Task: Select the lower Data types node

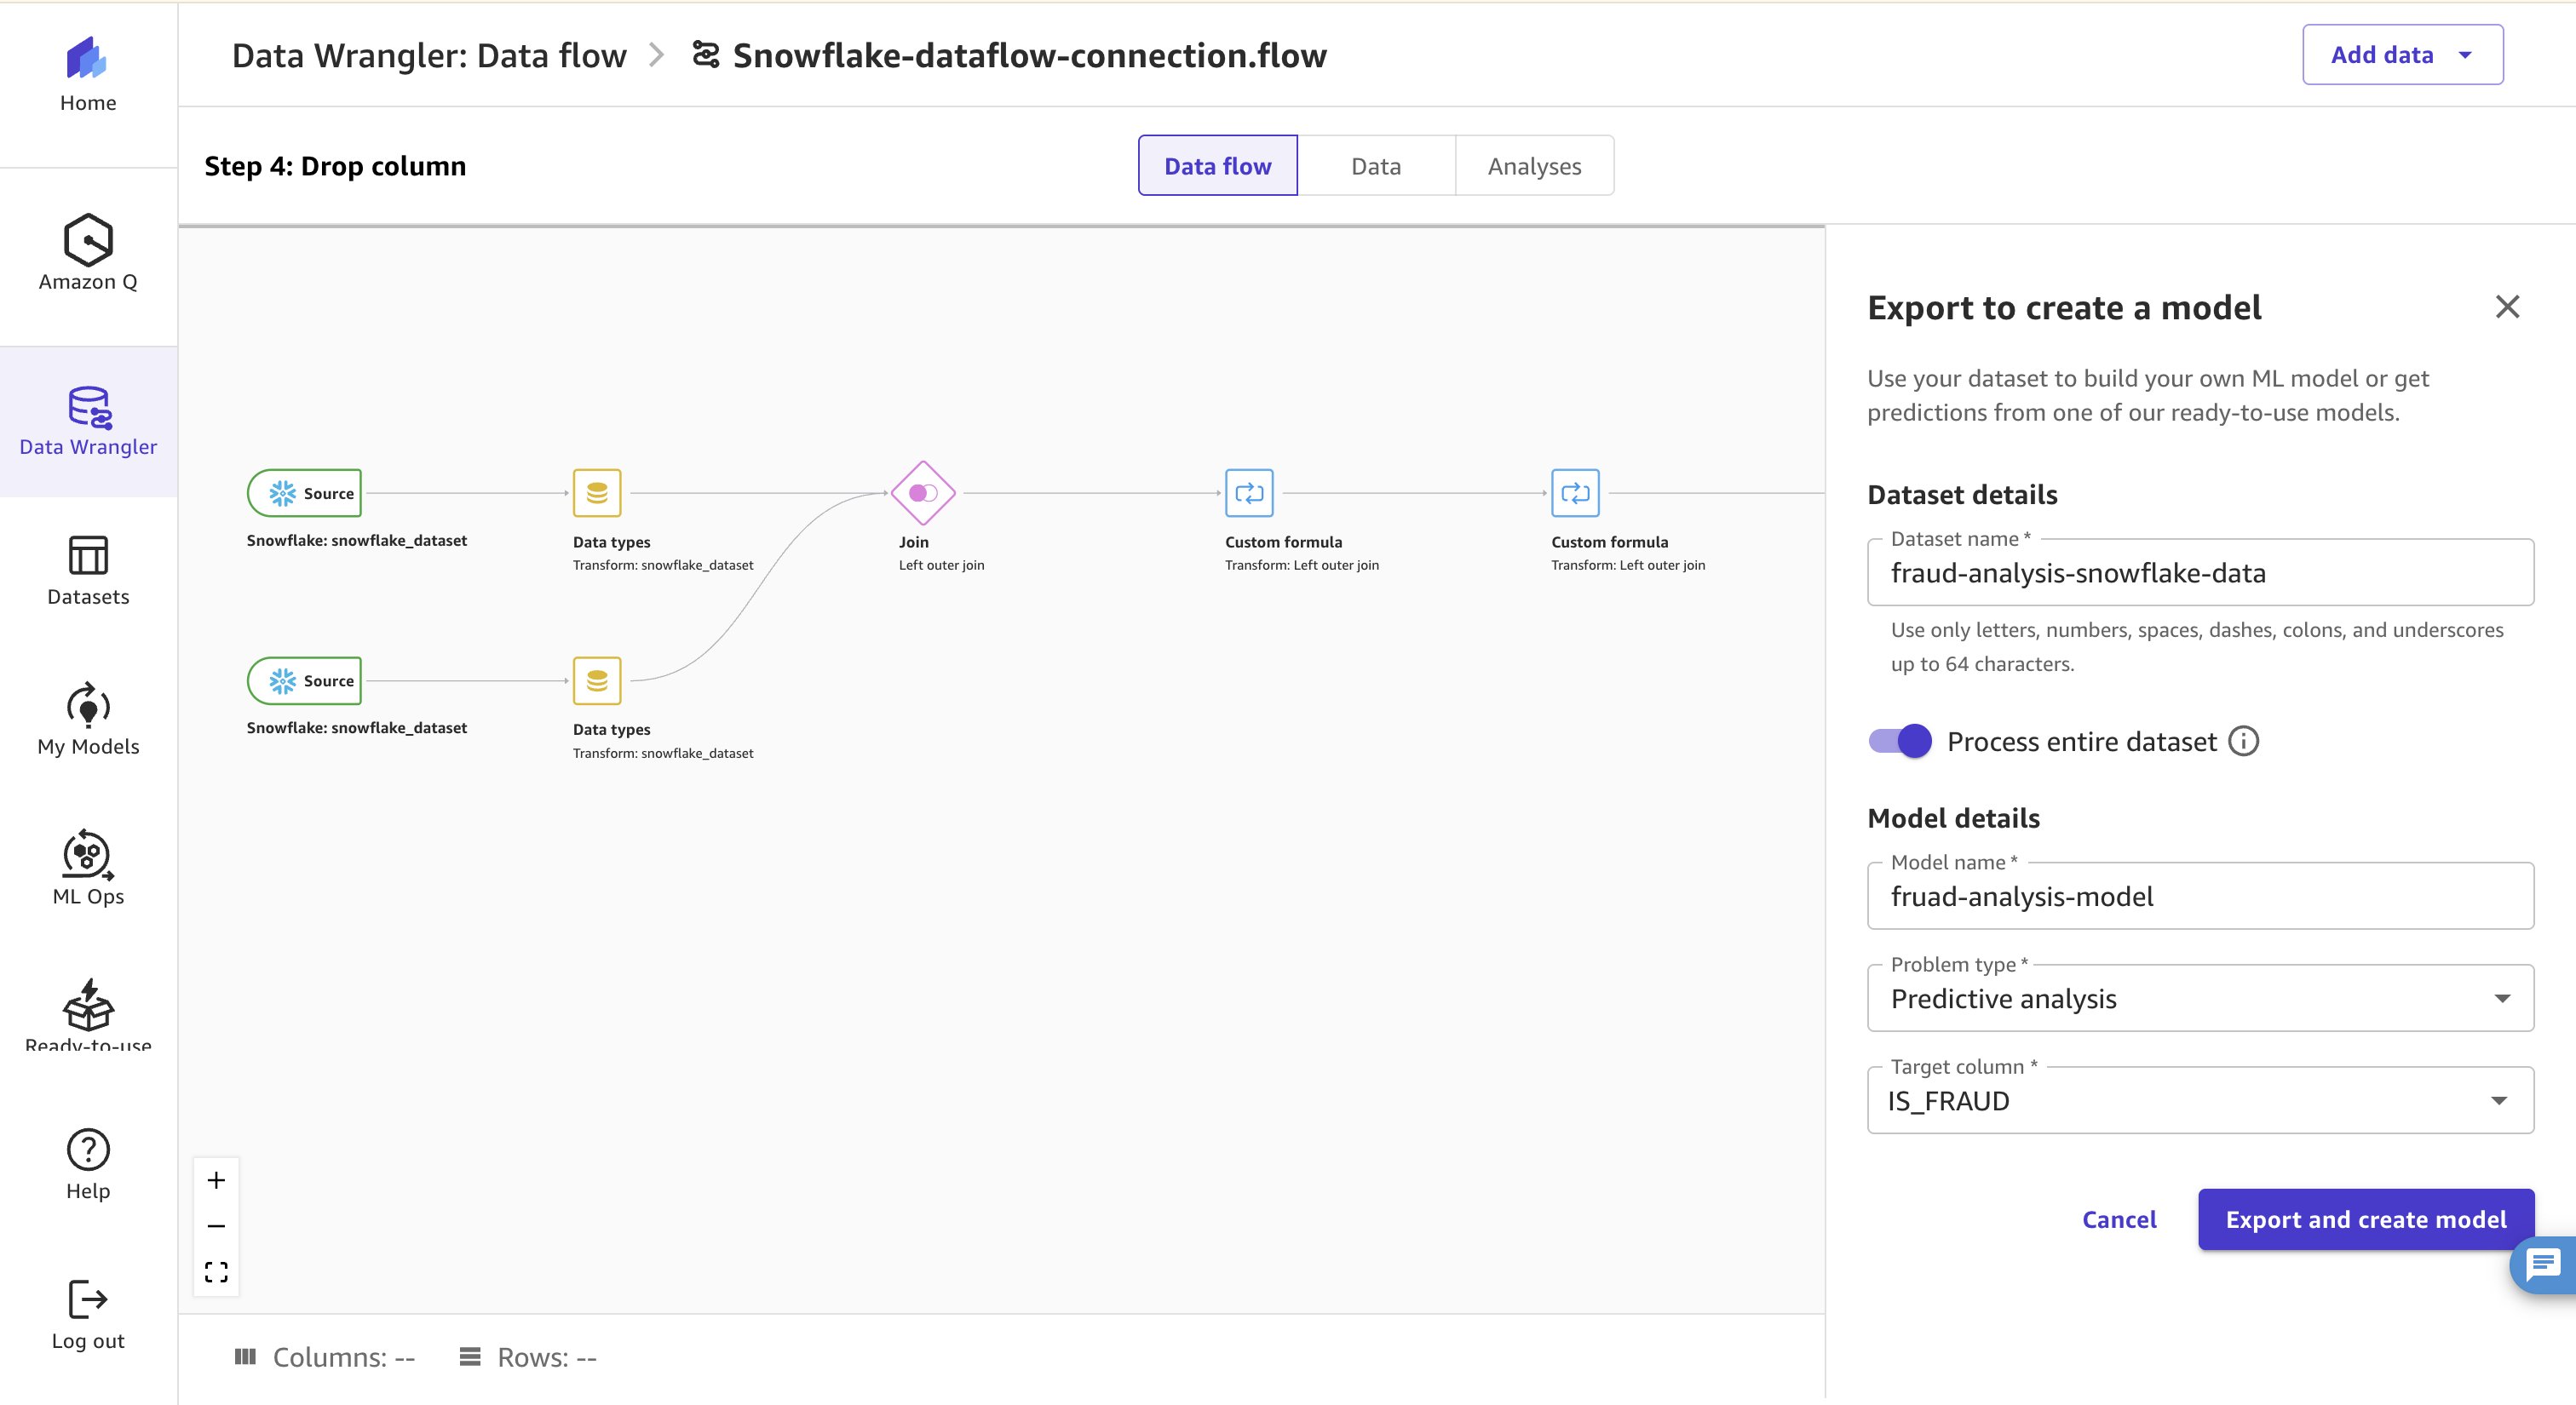Action: tap(597, 680)
